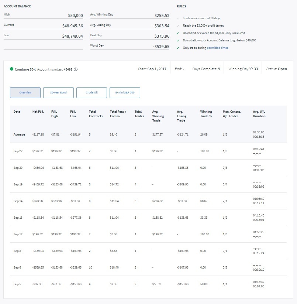Viewport: 297px width, 304px height.
Task: Click checkmark next to permitted times rule
Action: point(178,48)
